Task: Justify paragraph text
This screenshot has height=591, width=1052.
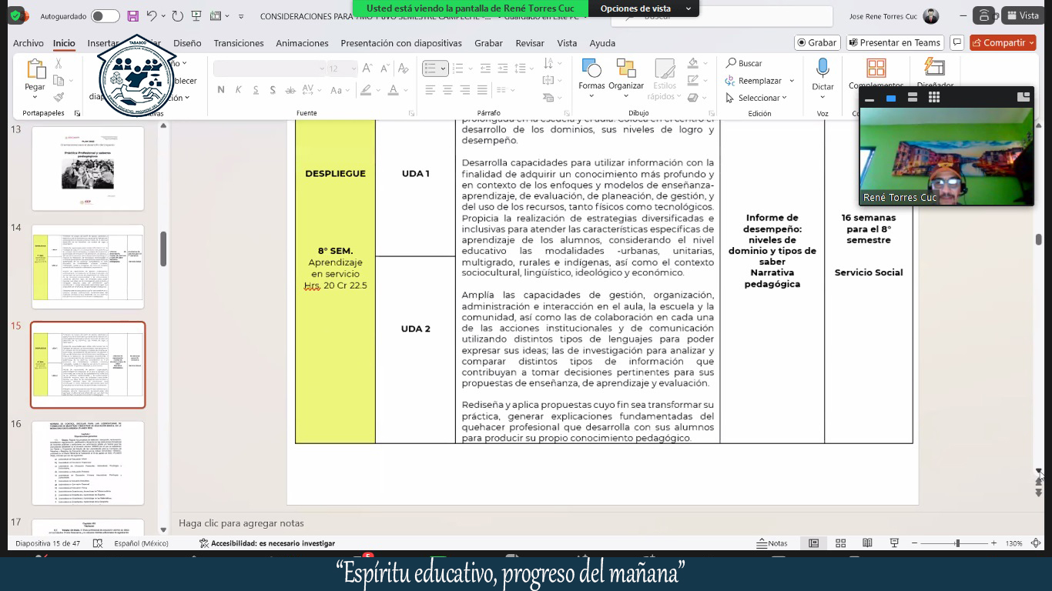Action: point(483,90)
